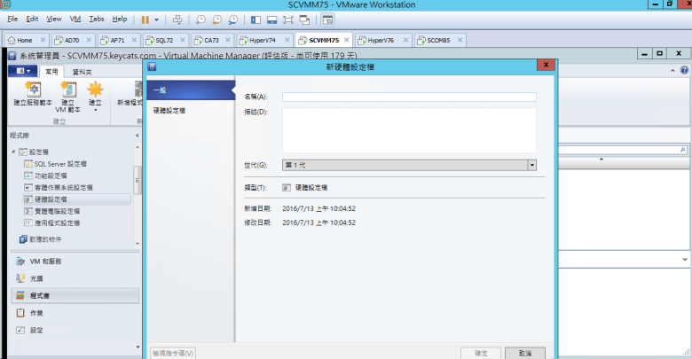Image resolution: width=692 pixels, height=359 pixels.
Task: Click the 取消 button
Action: tap(525, 353)
